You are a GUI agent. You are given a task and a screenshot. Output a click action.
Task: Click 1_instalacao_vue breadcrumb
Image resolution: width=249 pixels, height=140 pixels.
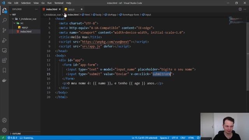pos(52,15)
